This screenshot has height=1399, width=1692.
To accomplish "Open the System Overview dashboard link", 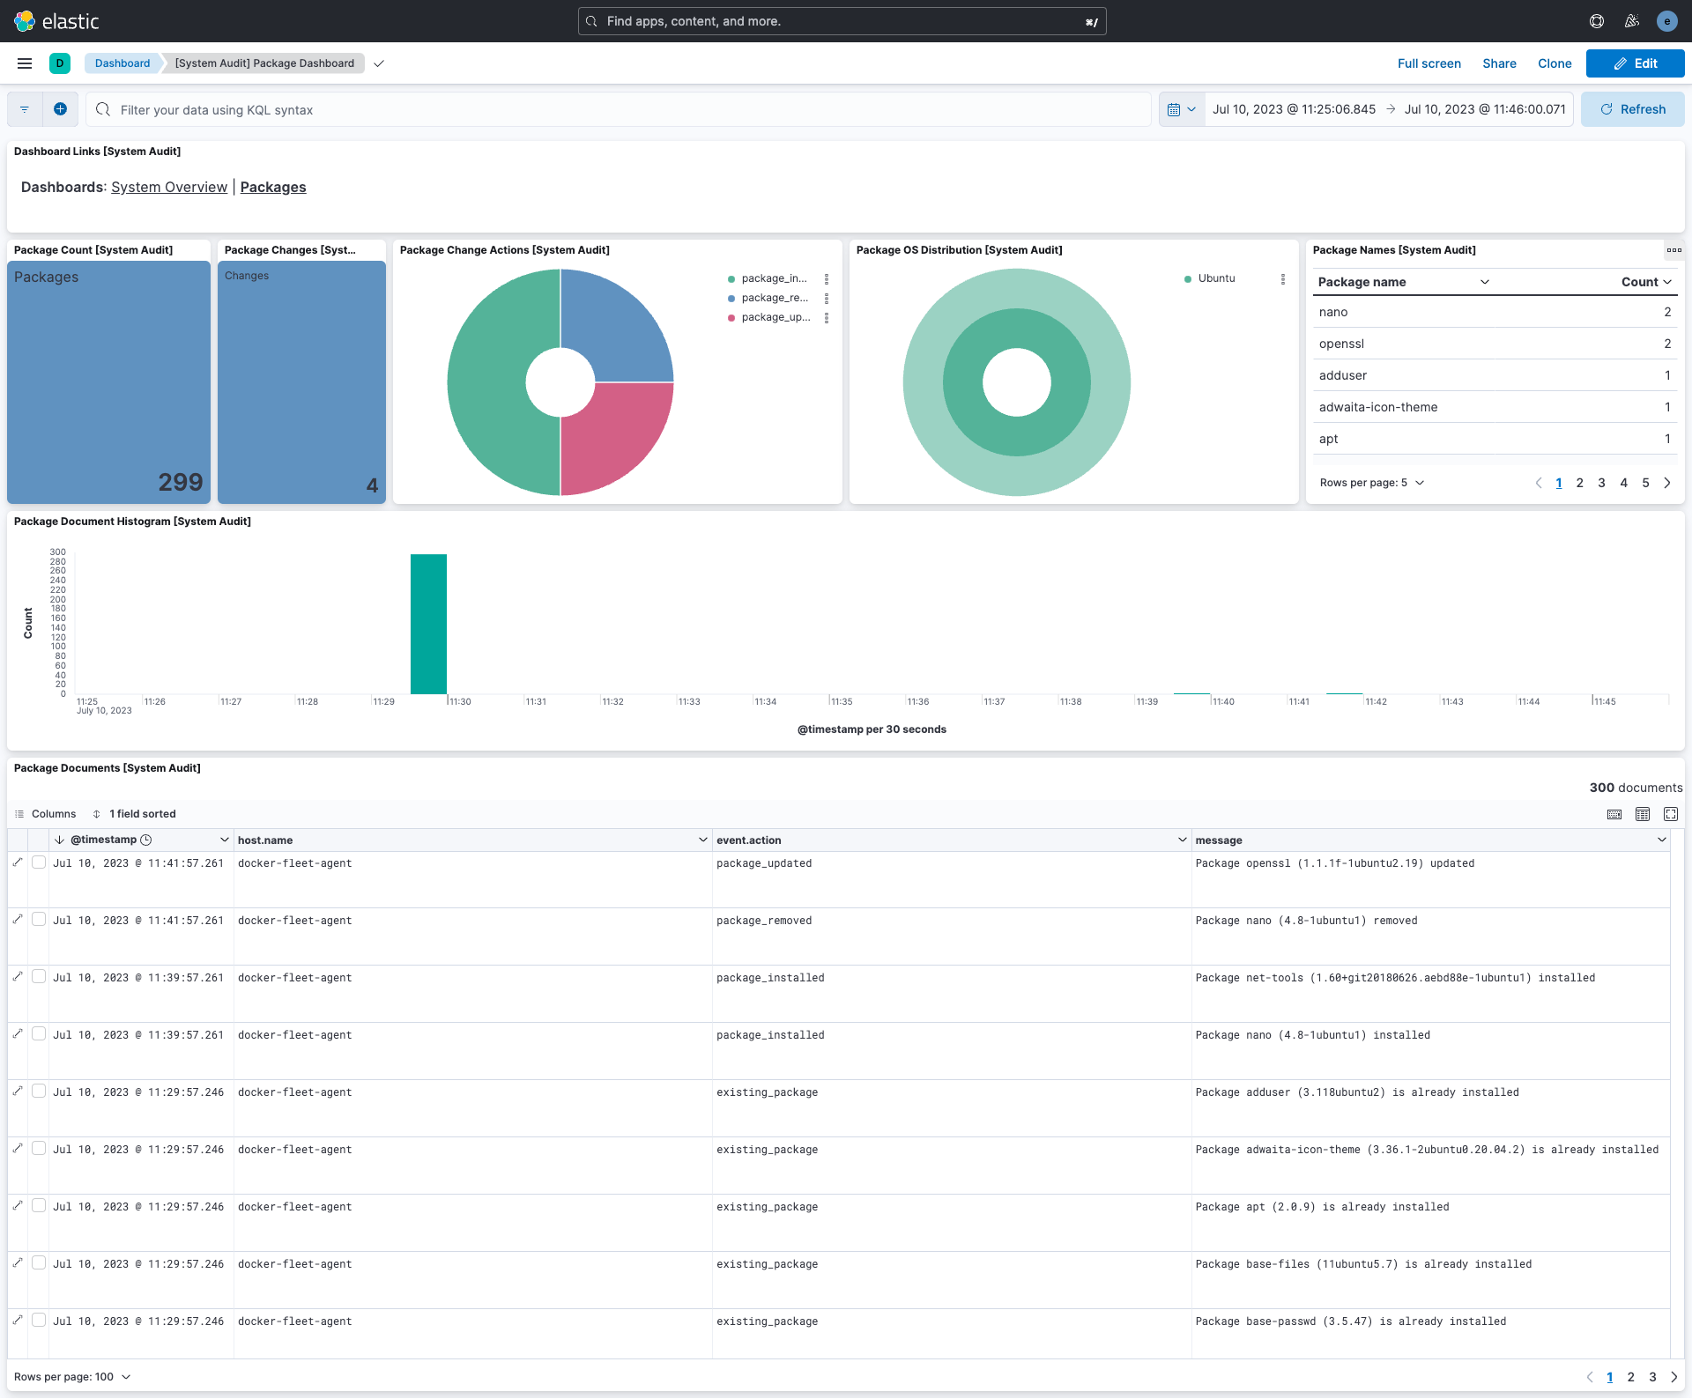I will (169, 187).
